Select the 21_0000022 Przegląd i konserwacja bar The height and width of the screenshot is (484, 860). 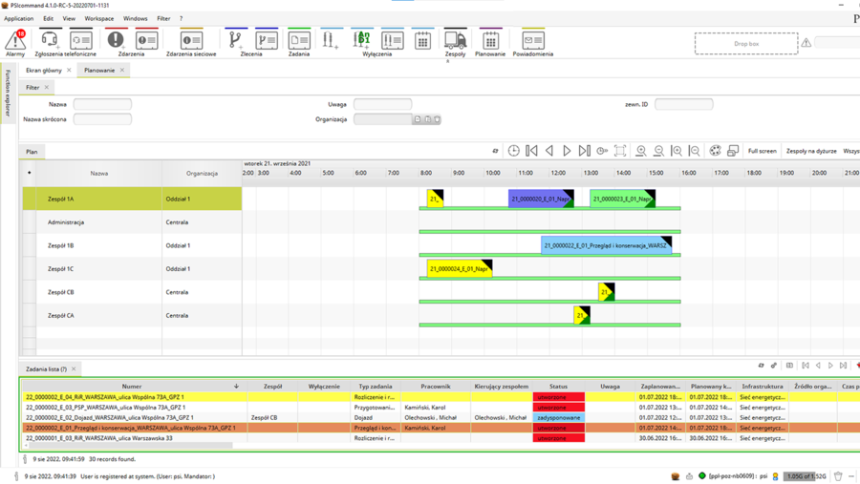point(606,245)
